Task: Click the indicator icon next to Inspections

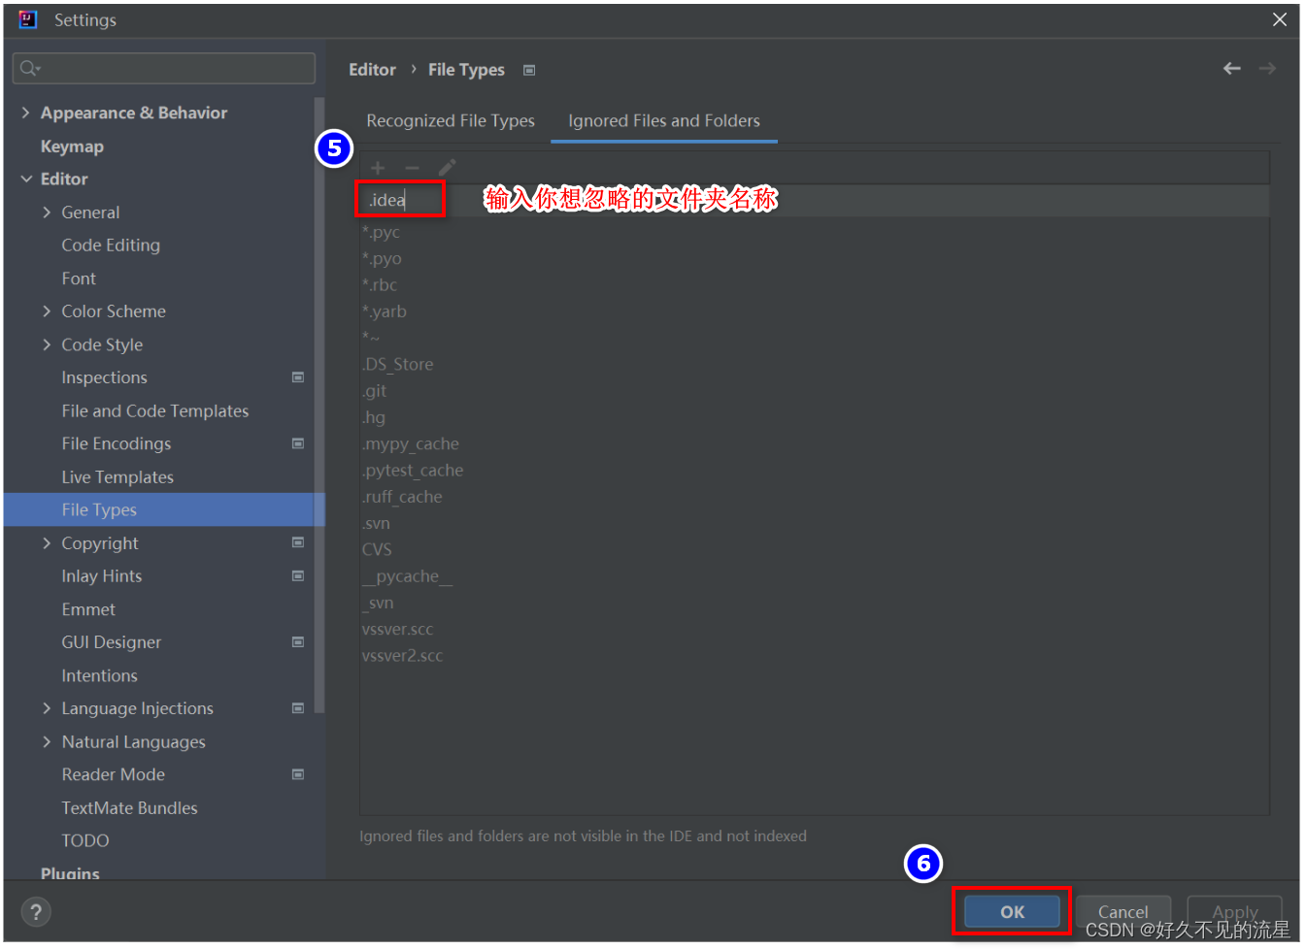Action: (298, 377)
